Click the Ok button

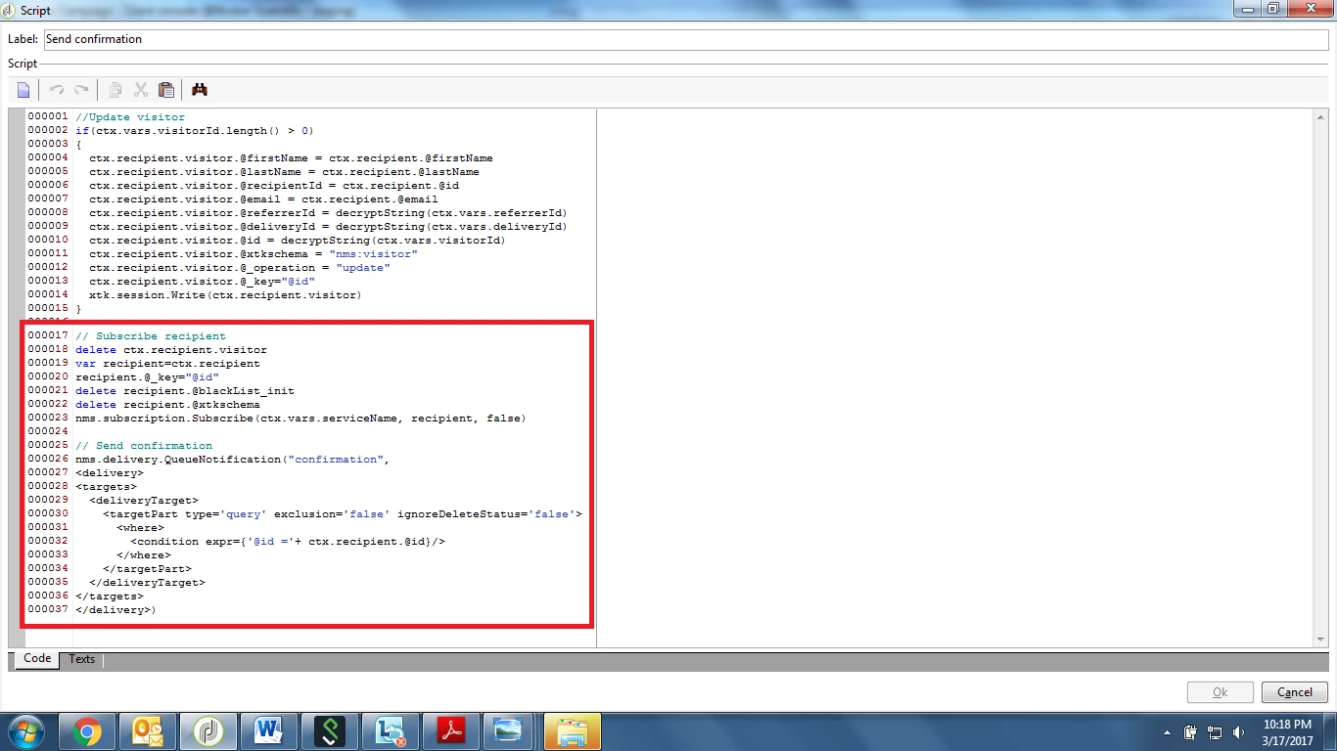point(1220,692)
